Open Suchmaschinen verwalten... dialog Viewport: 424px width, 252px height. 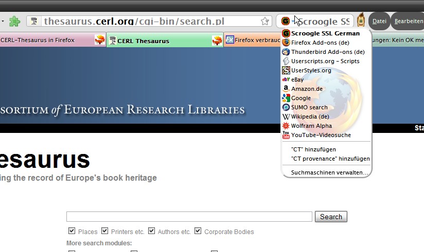[326, 172]
